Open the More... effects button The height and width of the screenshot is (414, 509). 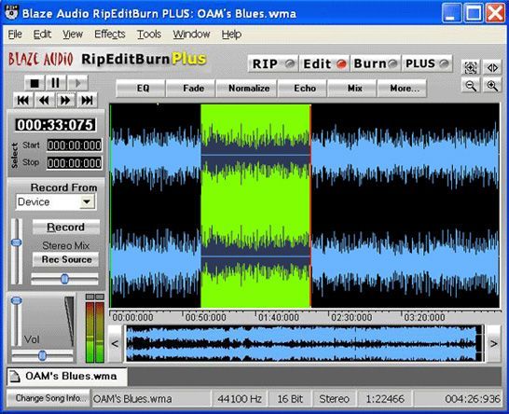pyautogui.click(x=402, y=88)
